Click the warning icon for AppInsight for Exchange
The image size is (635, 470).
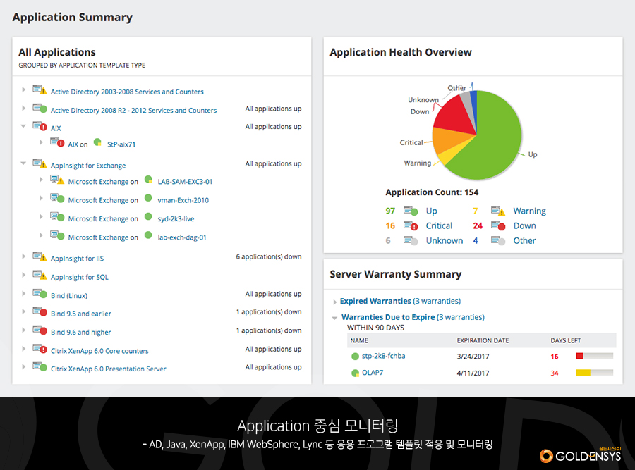click(x=40, y=163)
